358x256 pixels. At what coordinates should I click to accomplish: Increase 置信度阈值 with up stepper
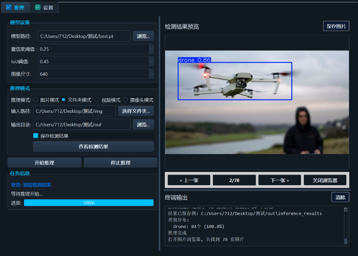152,46
